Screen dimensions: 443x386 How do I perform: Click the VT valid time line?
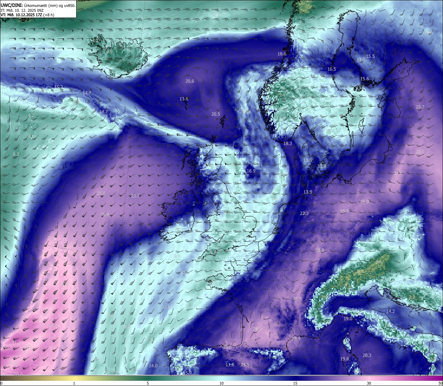(27, 15)
